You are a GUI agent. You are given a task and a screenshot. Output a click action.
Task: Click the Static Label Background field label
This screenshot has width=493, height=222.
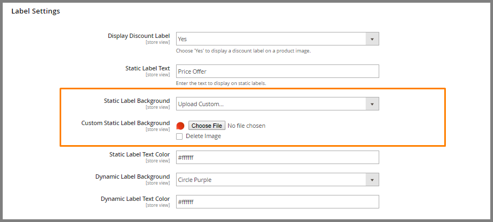[137, 101]
